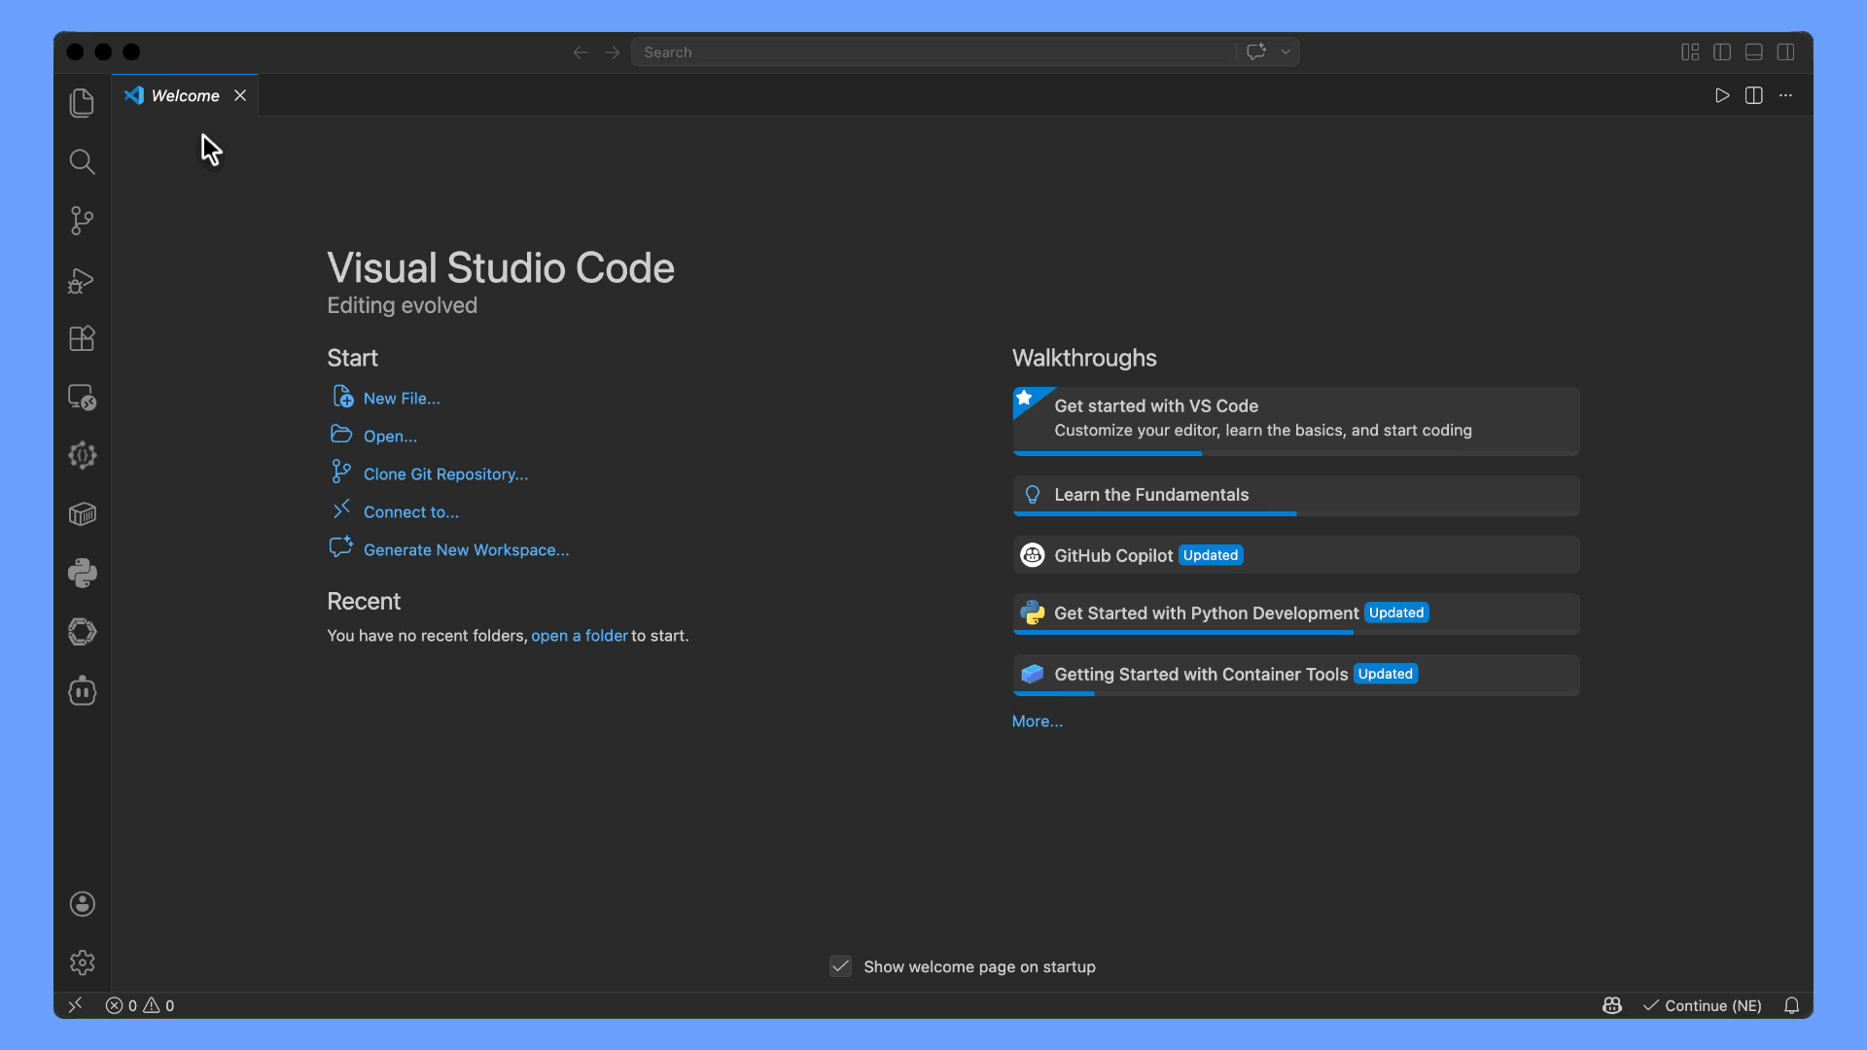The width and height of the screenshot is (1867, 1050).
Task: Open 'Learn the Fundamentals' walkthrough
Action: [1296, 496]
